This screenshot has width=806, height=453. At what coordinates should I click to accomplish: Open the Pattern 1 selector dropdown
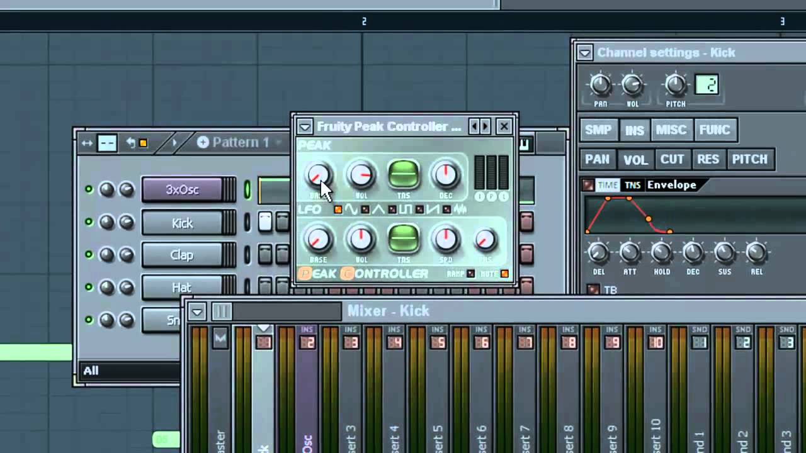(278, 143)
